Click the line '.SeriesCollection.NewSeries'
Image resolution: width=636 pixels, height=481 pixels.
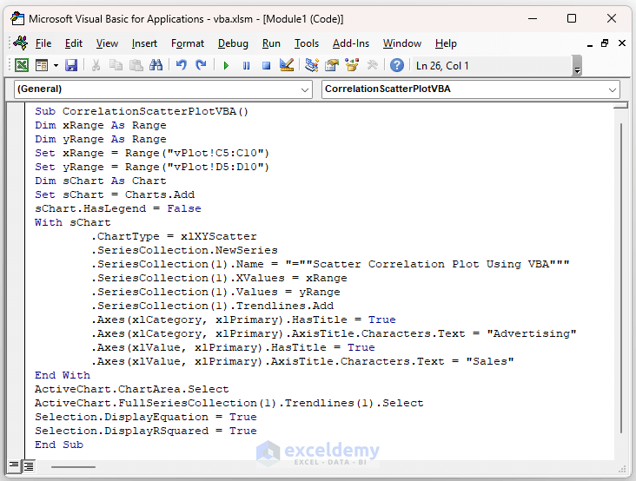(x=184, y=250)
